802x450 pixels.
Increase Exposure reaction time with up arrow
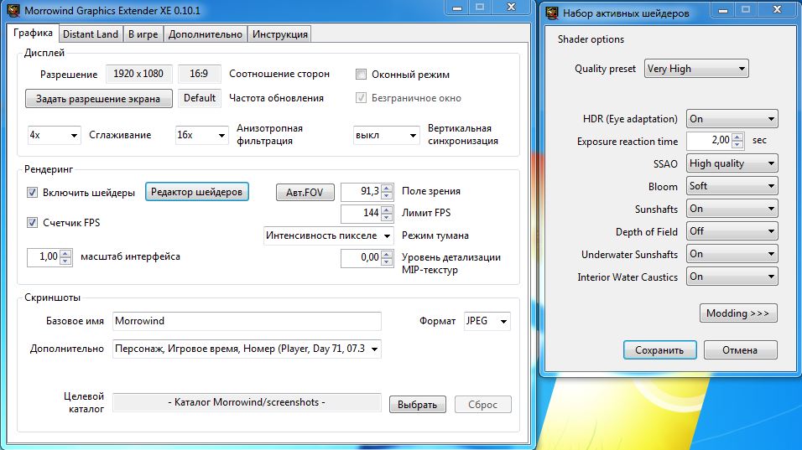pos(737,137)
